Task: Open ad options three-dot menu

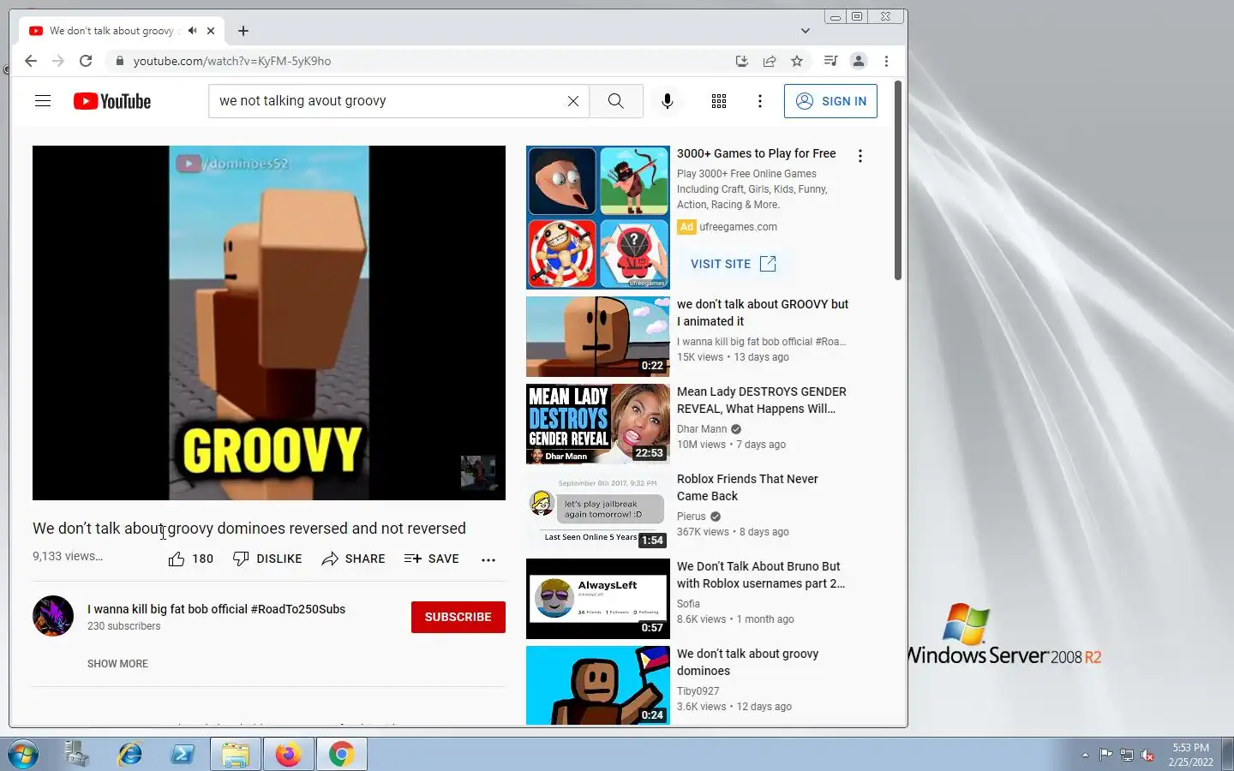Action: (860, 156)
